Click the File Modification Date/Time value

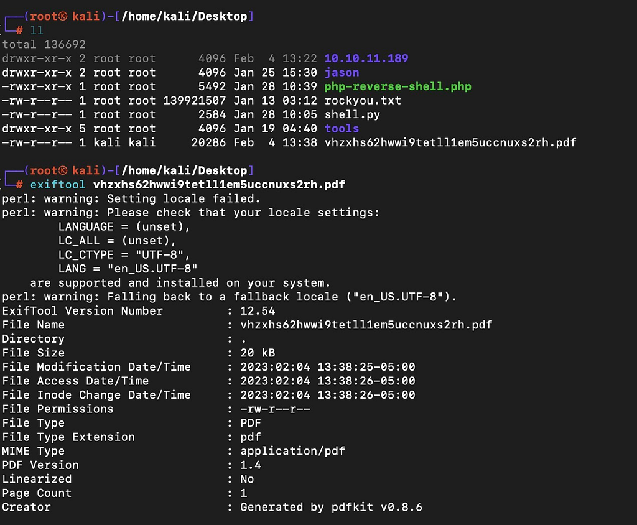click(x=327, y=367)
